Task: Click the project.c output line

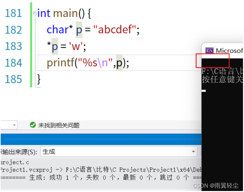Action: pos(15,163)
